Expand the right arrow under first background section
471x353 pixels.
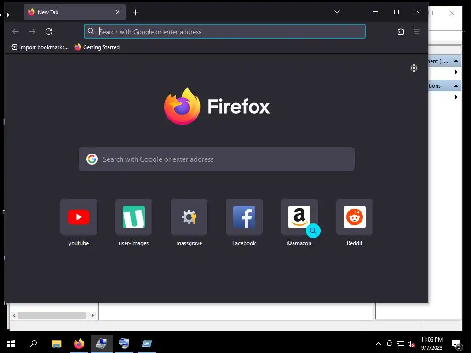coord(456,72)
